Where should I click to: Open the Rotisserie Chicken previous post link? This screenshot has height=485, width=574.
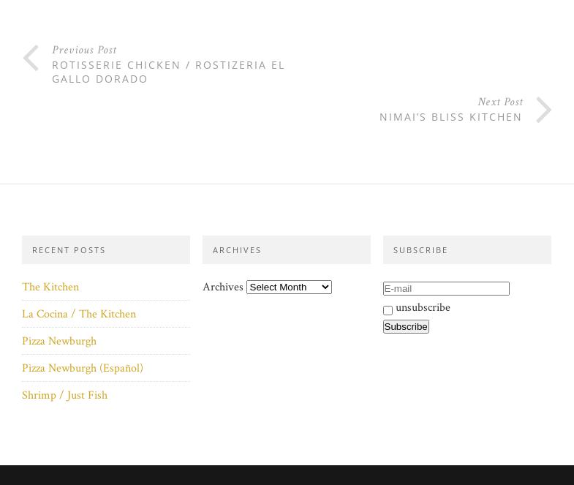tap(168, 72)
